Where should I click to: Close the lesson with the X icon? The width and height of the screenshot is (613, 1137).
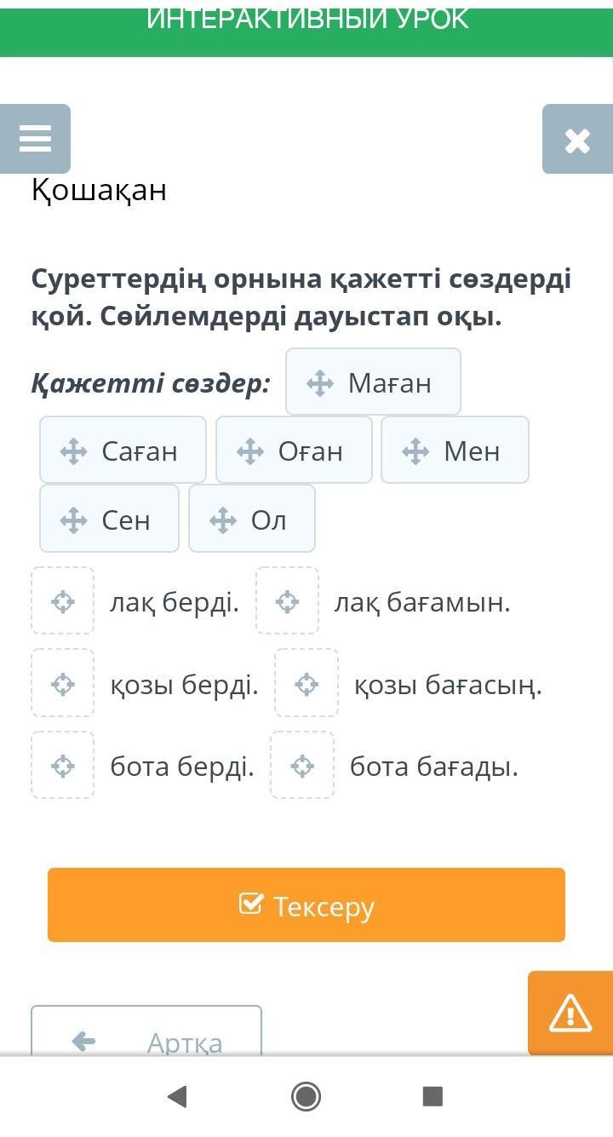click(x=577, y=140)
